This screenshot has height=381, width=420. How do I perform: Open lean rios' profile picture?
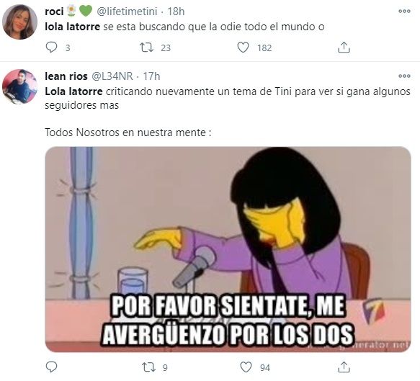19,86
